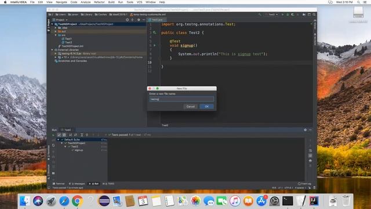
Task: Click the run gutter icon beside signup method
Action: (155, 45)
